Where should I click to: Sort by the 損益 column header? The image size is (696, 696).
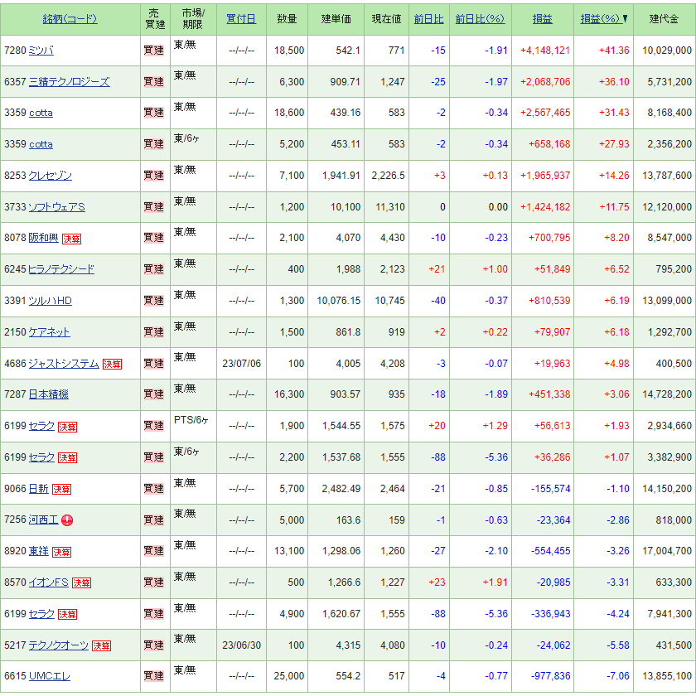[x=543, y=18]
